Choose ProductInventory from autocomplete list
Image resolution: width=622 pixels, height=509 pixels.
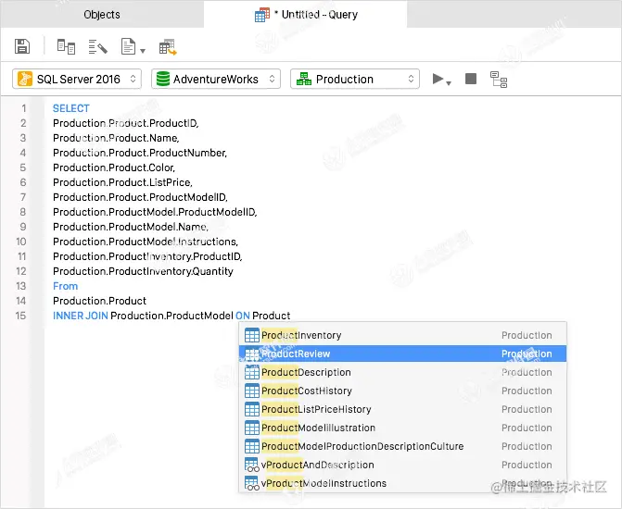(402, 335)
